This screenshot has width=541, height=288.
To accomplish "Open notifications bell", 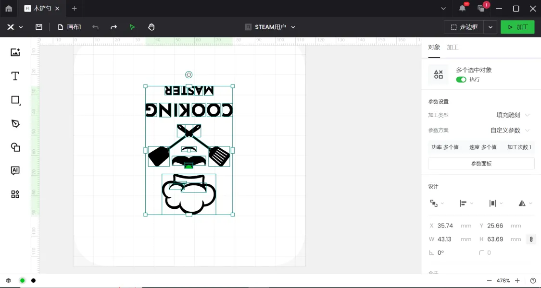I will [462, 9].
